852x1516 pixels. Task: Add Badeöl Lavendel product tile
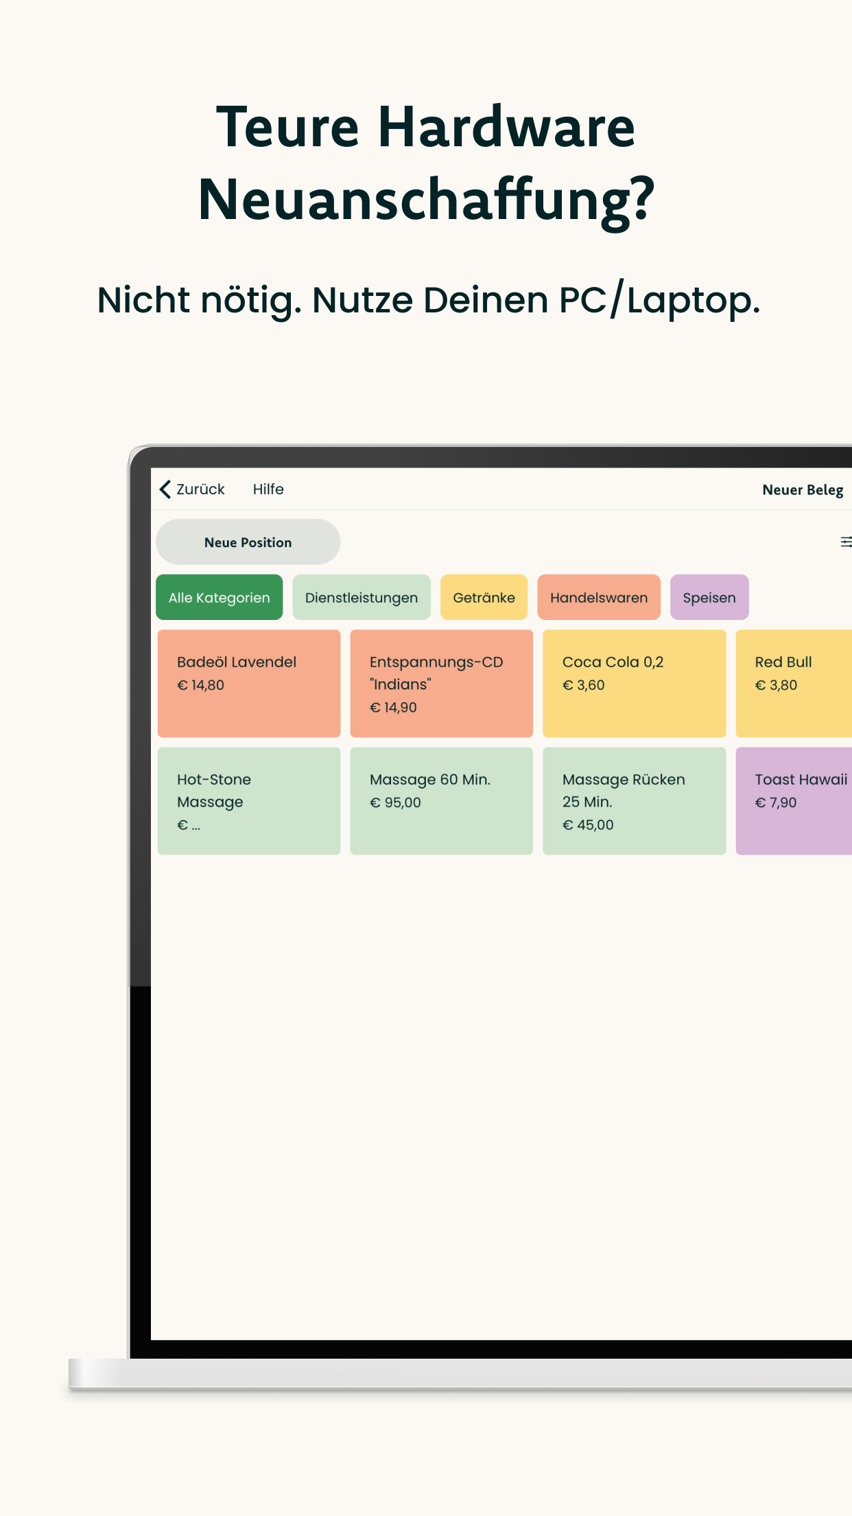(x=249, y=683)
